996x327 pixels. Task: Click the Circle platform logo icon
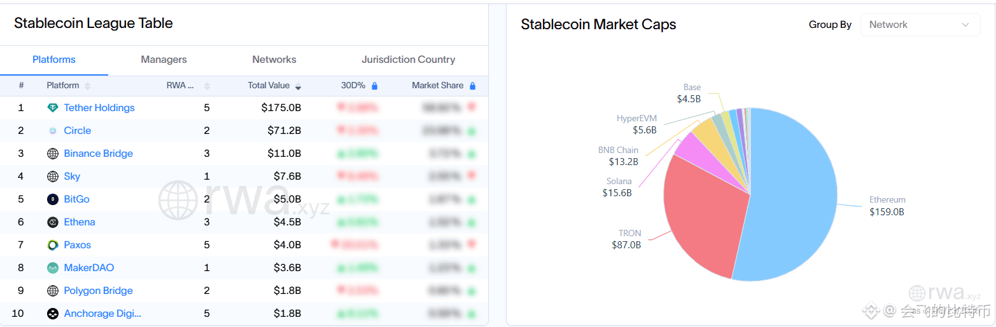tap(53, 131)
